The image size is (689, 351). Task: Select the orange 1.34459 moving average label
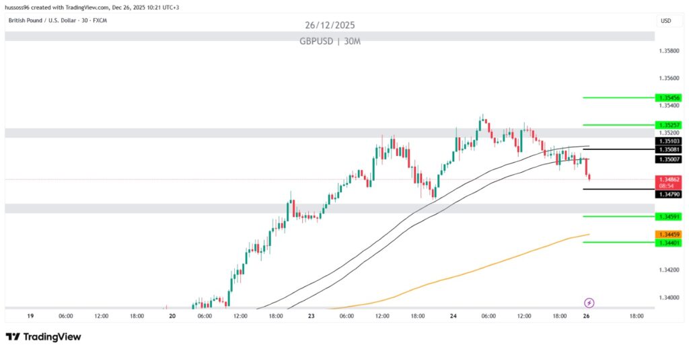click(668, 234)
